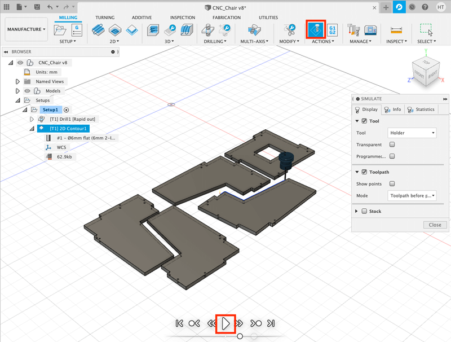Click the Close button in Simulate panel
The height and width of the screenshot is (342, 451).
pos(435,225)
